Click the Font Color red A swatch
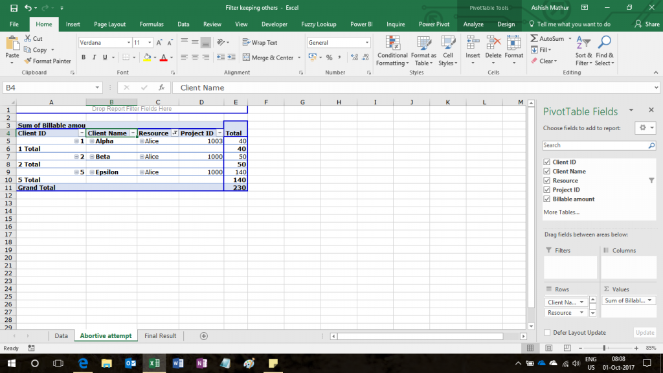 [x=163, y=57]
